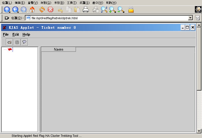The width and height of the screenshot is (202, 138).
Task: Open the browser 查看(V) menu
Action: coord(33,3)
